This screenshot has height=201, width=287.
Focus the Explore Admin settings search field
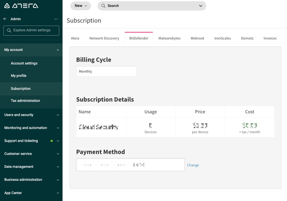click(31, 30)
